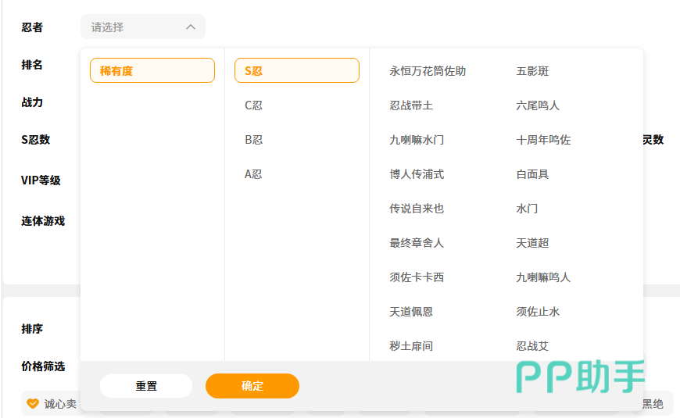Select ninja 忍战带土

tap(411, 105)
